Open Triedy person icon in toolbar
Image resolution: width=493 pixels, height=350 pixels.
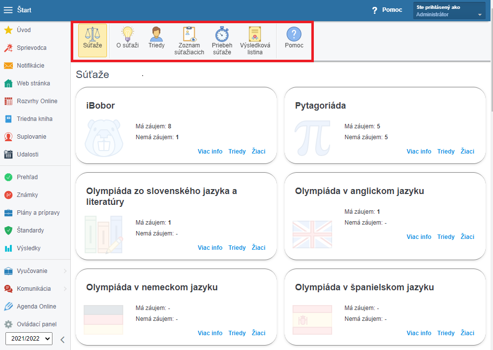coord(156,34)
